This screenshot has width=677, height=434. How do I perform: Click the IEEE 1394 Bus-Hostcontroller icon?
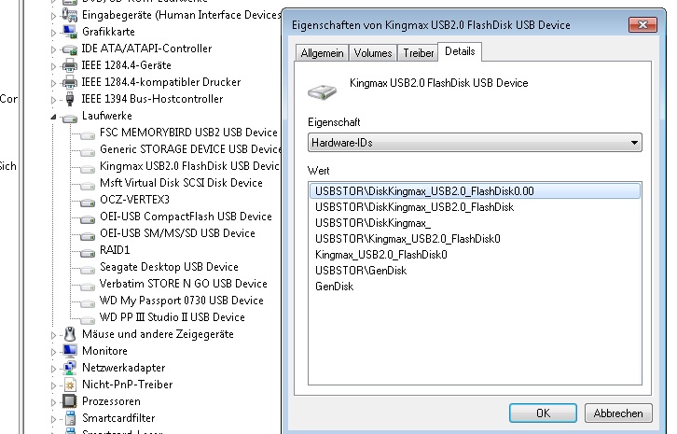[x=69, y=99]
